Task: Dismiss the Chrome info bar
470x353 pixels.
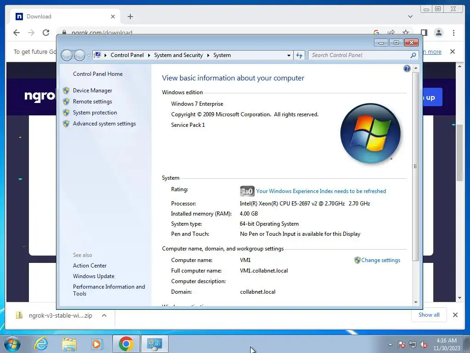Action: 452,51
